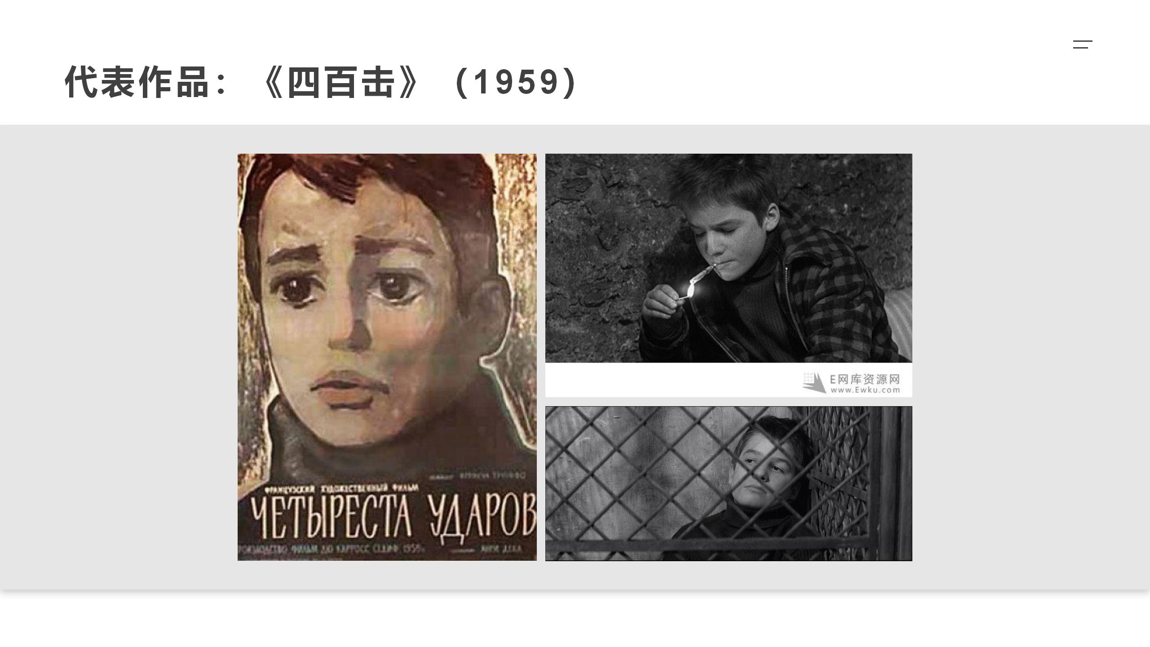
Task: Select the Russian film poster image
Action: (x=387, y=357)
